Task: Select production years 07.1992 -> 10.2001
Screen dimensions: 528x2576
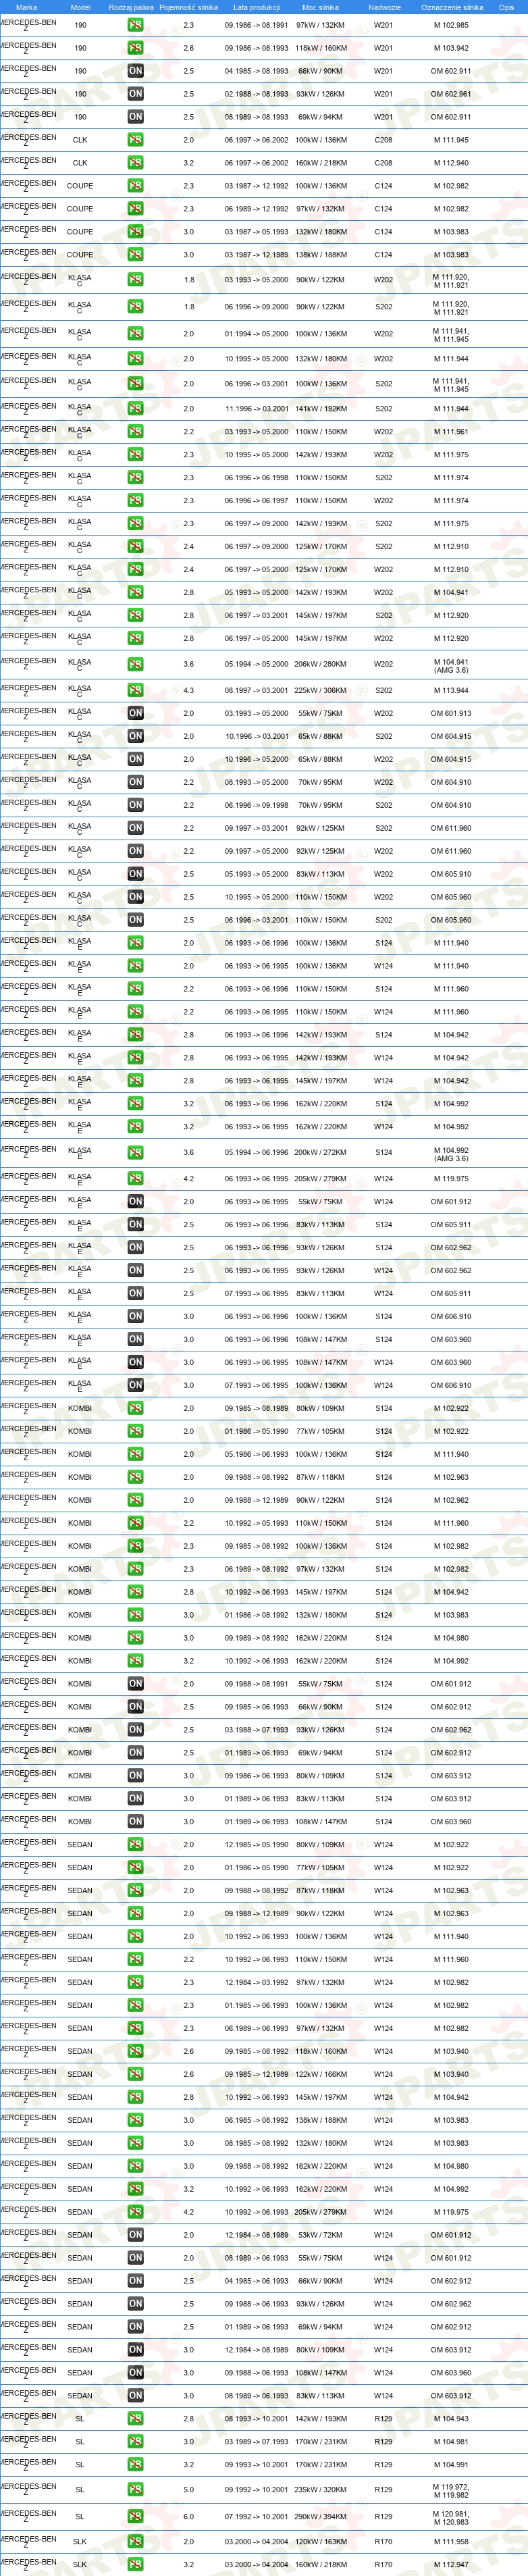Action: point(256,2516)
